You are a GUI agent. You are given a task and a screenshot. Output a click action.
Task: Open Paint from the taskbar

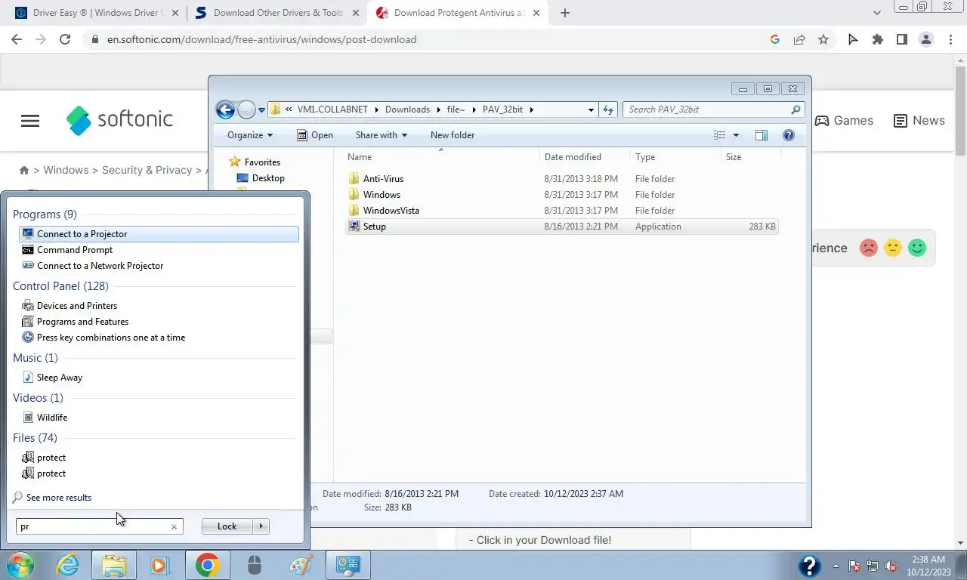coord(301,565)
